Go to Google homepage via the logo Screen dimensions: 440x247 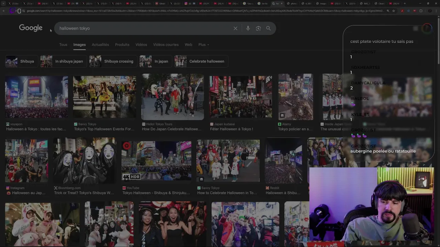click(x=31, y=28)
